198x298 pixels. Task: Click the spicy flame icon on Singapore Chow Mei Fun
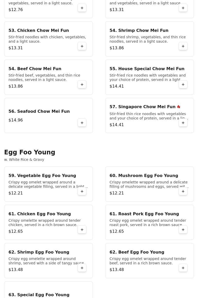tap(178, 107)
